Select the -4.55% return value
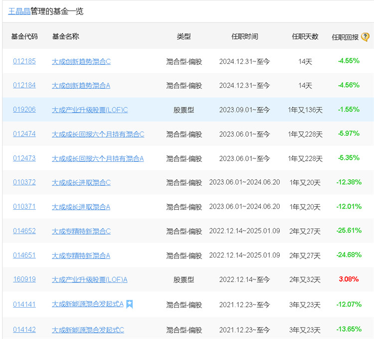Image resolution: width=374 pixels, height=339 pixels. [x=349, y=60]
